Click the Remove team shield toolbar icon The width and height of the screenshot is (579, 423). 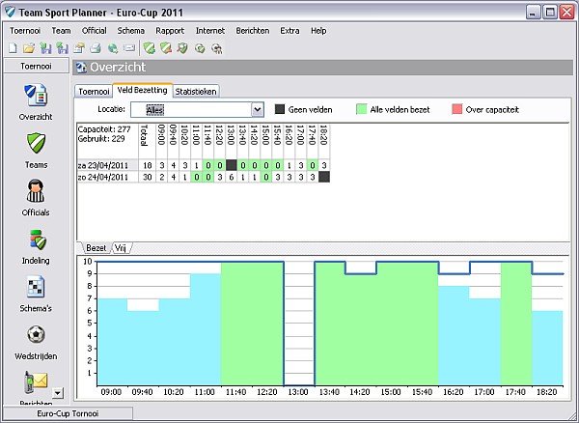click(x=166, y=48)
